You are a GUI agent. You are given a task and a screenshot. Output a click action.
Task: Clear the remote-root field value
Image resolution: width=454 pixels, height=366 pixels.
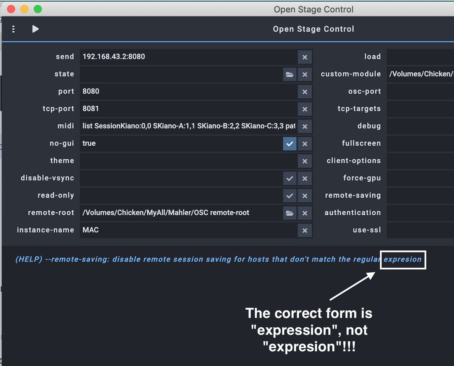(x=305, y=213)
